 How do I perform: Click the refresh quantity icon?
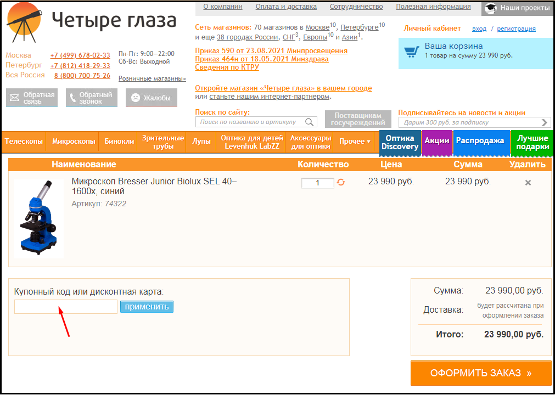point(341,183)
